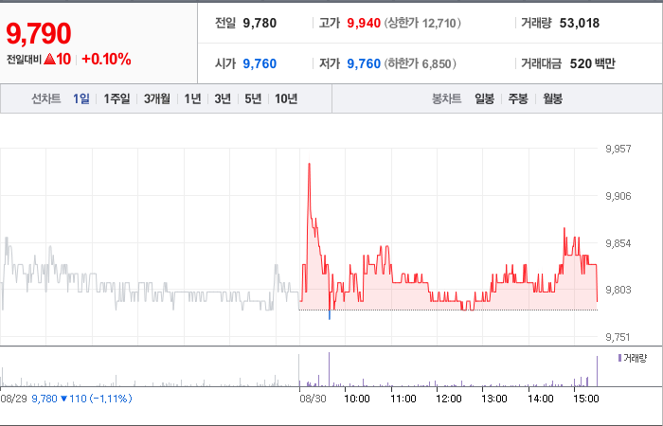Click the 14:00 time axis label

541,399
